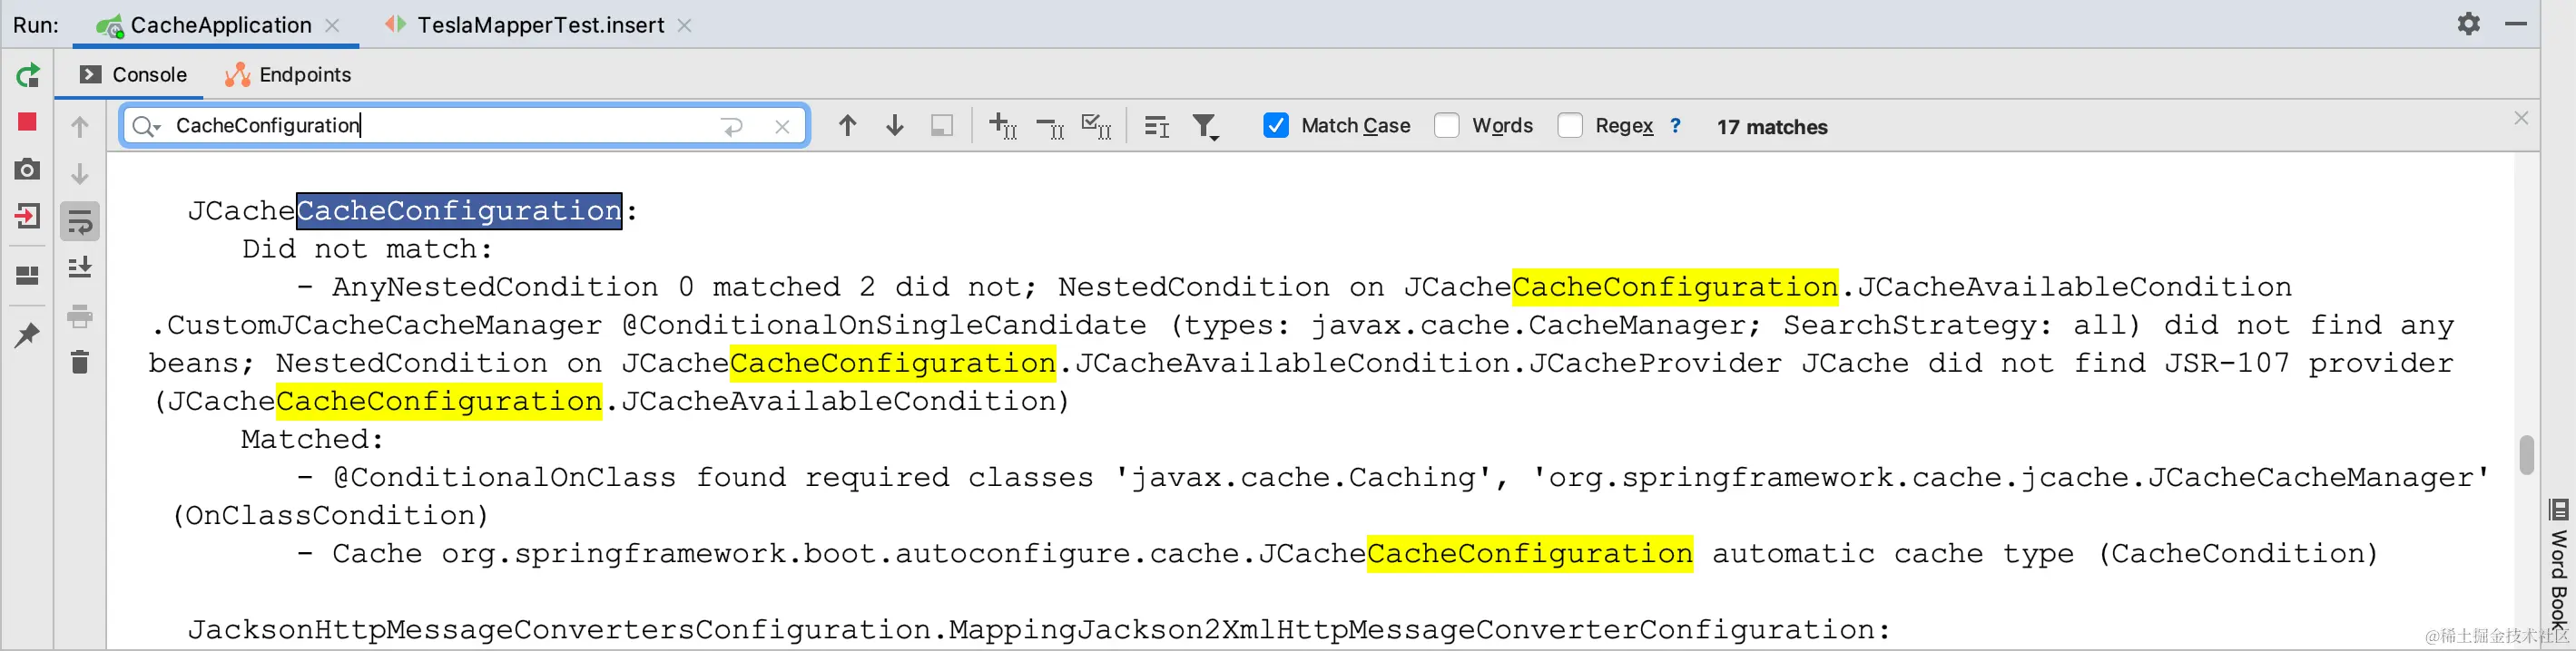Stop the running application

click(x=27, y=121)
